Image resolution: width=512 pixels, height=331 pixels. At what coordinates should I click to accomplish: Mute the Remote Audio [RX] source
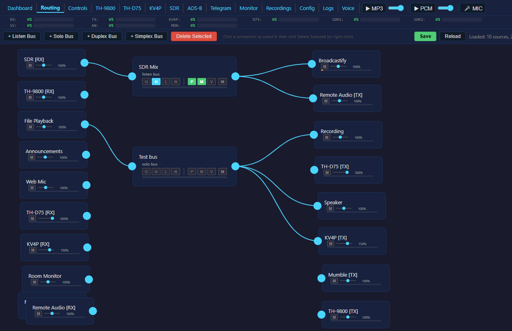pyautogui.click(x=38, y=313)
